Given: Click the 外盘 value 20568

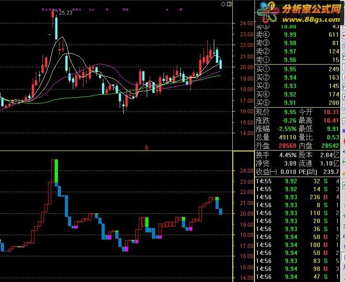Looking at the screenshot, I should coord(288,146).
